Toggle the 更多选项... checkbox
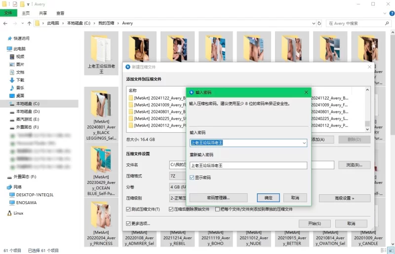This screenshot has height=254, width=395. (x=128, y=223)
